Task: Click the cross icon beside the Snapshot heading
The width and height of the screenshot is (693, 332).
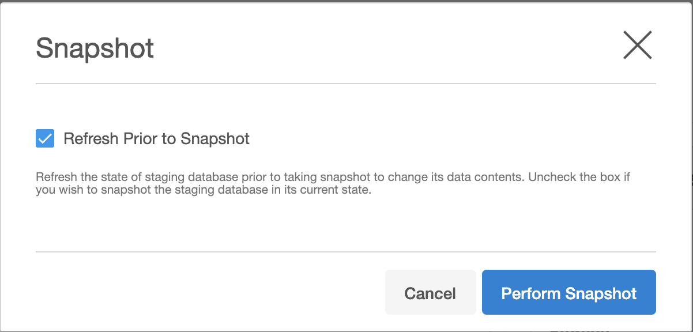Action: pos(637,45)
